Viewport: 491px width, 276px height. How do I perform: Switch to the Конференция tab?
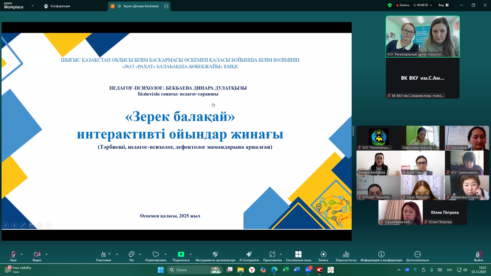click(57, 6)
